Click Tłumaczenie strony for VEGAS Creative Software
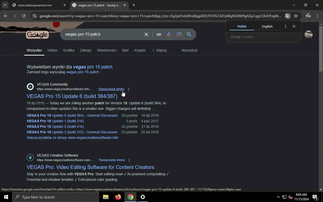The width and height of the screenshot is (323, 202). pos(112,160)
